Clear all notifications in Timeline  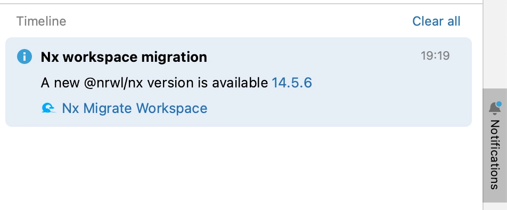pyautogui.click(x=436, y=21)
